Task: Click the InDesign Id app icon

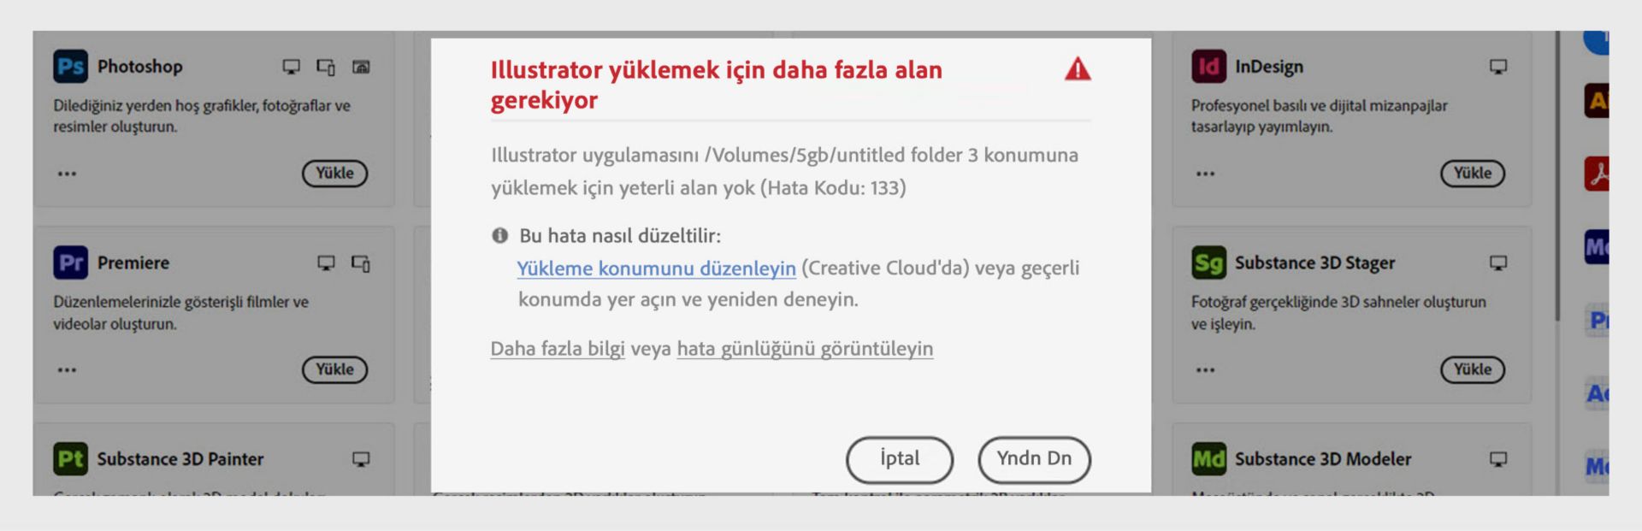Action: [1208, 67]
